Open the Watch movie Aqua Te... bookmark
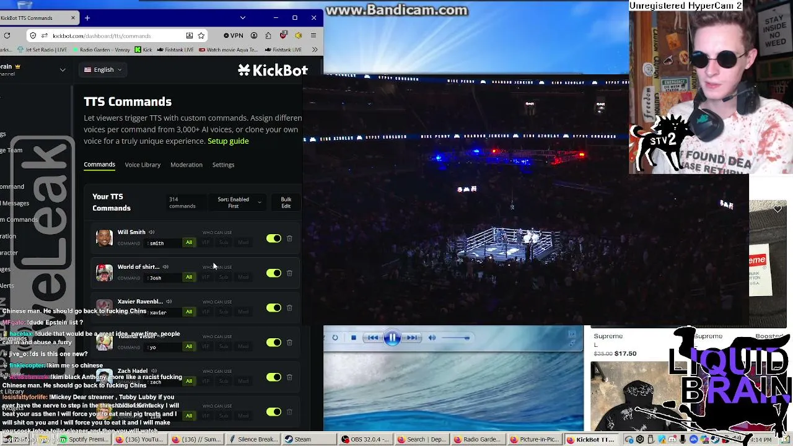This screenshot has height=446, width=793. (x=228, y=50)
